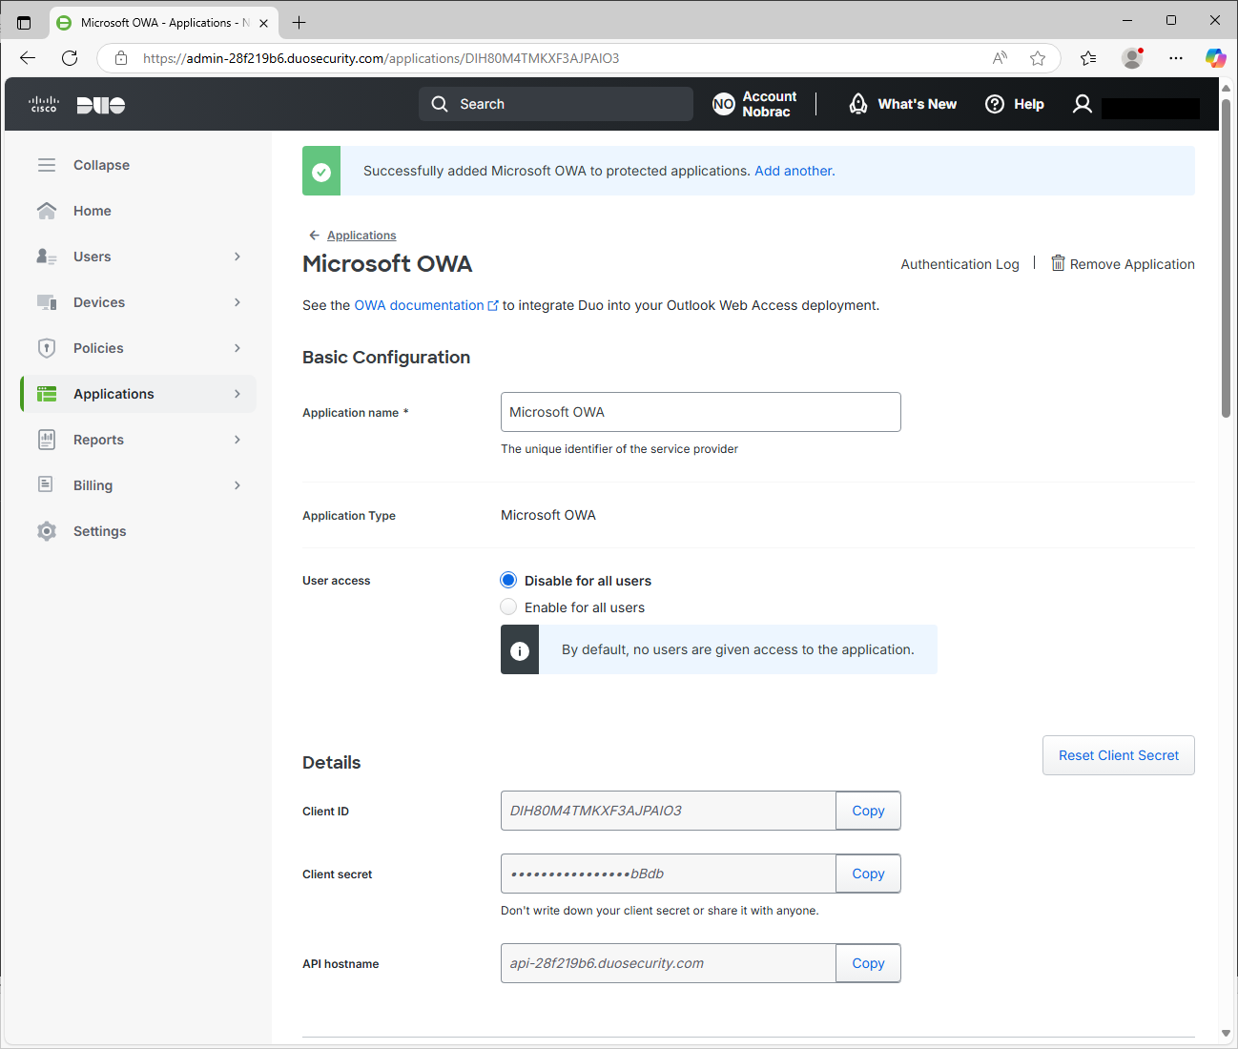Click Remove Application link
Viewport: 1238px width, 1049px height.
pos(1132,264)
